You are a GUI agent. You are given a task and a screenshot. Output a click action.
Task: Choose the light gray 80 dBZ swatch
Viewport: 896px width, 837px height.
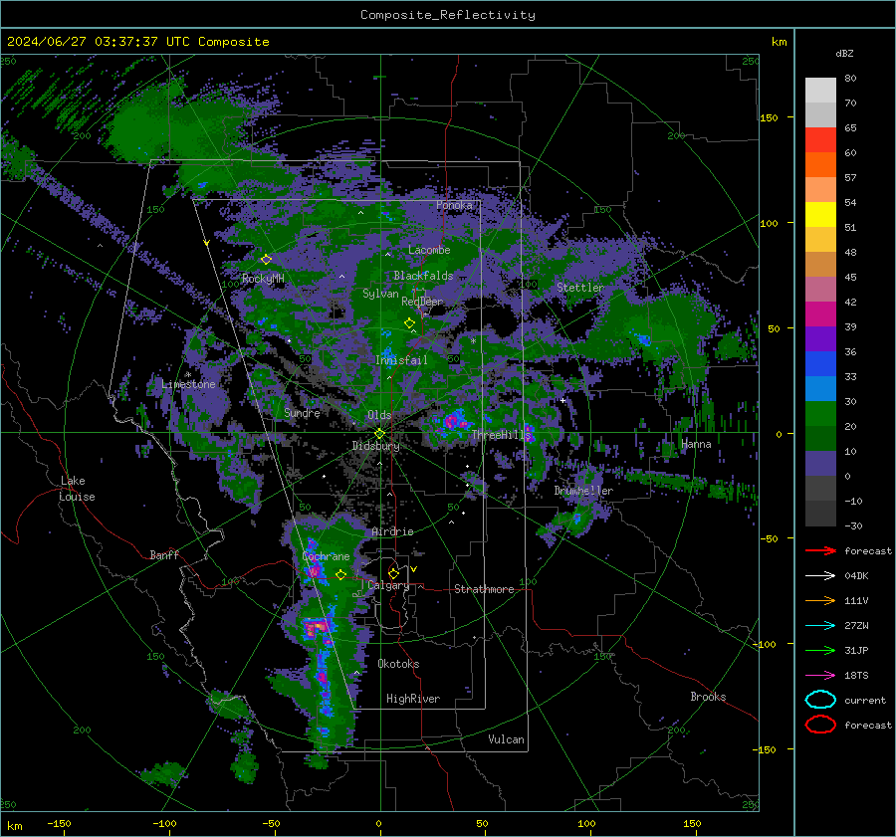pos(820,91)
